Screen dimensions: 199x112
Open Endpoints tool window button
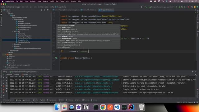coord(27,100)
